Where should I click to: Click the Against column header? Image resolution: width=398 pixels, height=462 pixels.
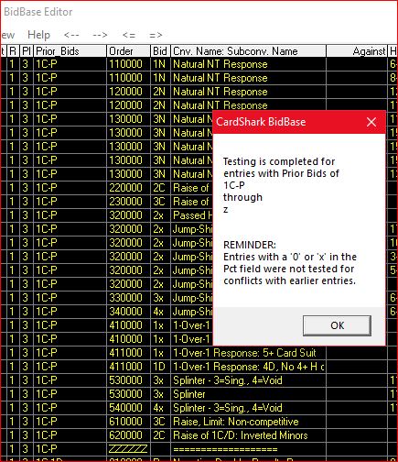[x=357, y=51]
